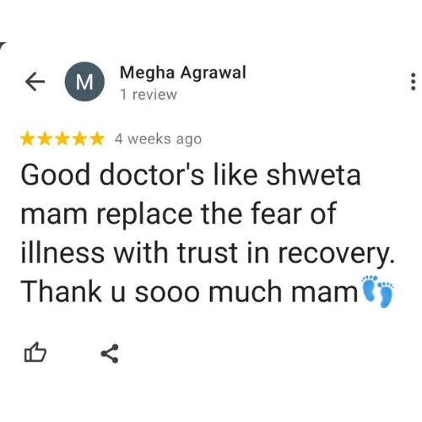The image size is (422, 422).
Task: Click the "4 weeks ago" timestamp
Action: tap(158, 139)
